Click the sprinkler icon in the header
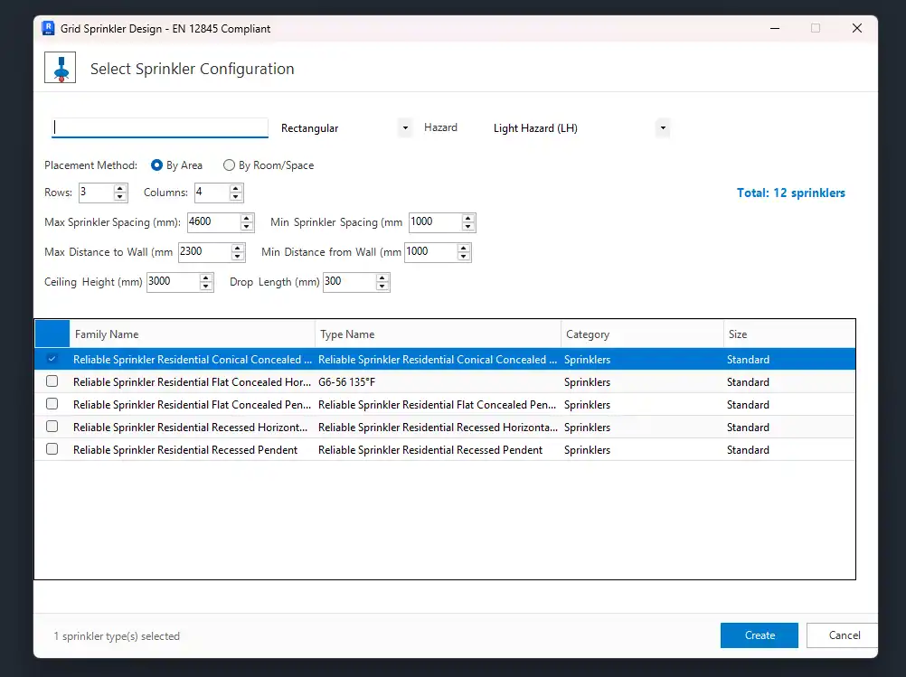Screen dimensions: 906x677 (x=61, y=69)
